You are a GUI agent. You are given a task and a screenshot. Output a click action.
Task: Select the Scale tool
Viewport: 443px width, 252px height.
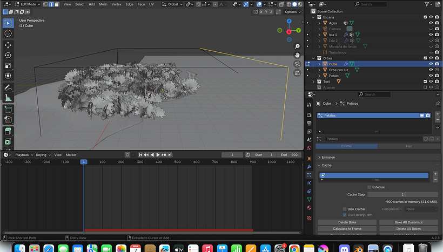tap(8, 65)
